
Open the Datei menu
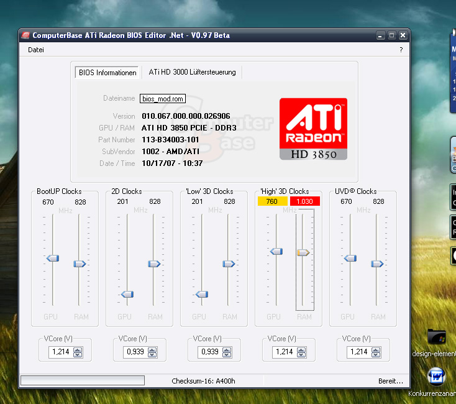click(36, 50)
